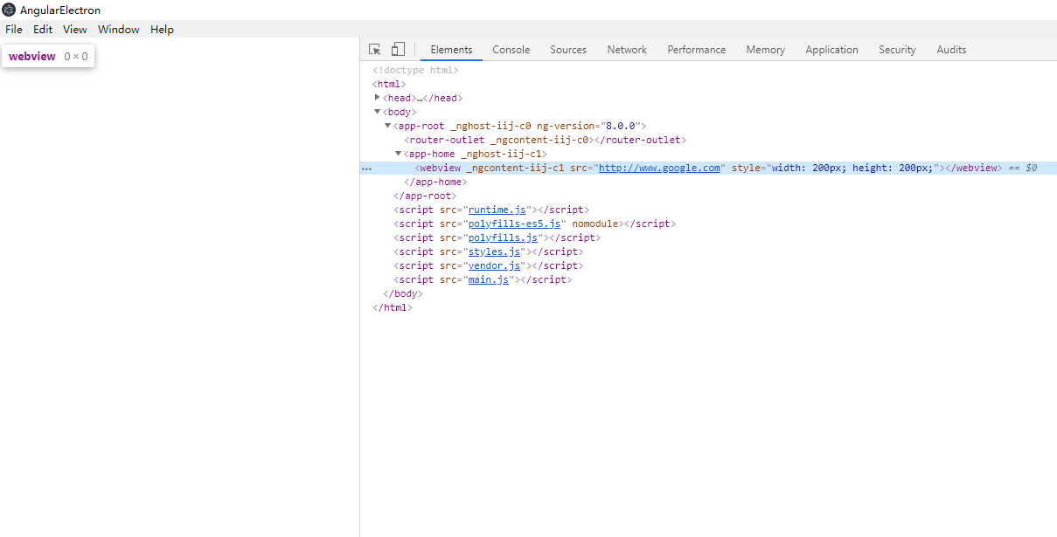Screen dimensions: 1057x537
Task: Collapse the body element
Action: 377,111
